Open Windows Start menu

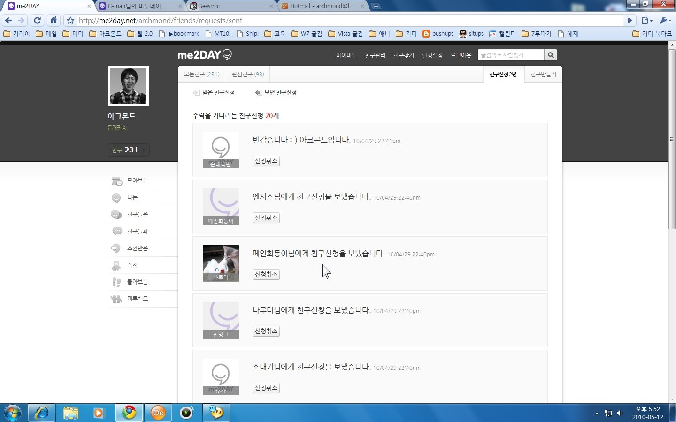point(13,413)
